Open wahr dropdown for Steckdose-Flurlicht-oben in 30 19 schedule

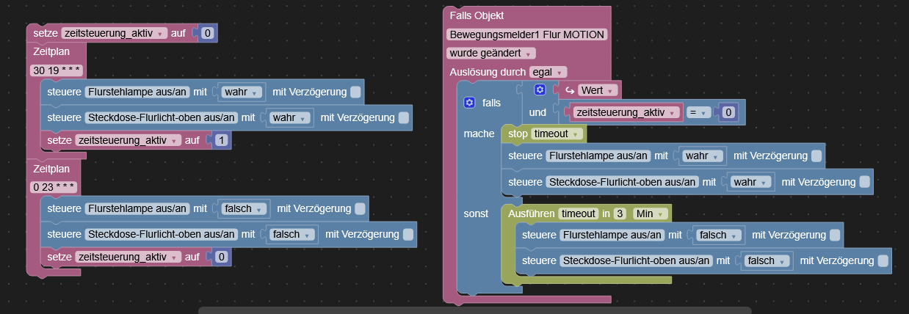[x=291, y=117]
